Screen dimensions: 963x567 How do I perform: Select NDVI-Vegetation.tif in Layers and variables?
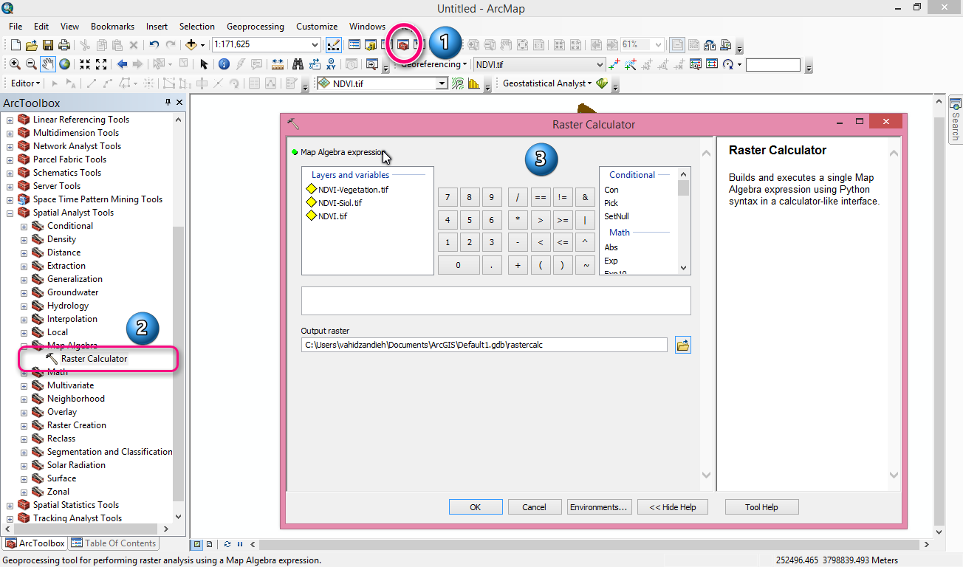click(x=353, y=190)
